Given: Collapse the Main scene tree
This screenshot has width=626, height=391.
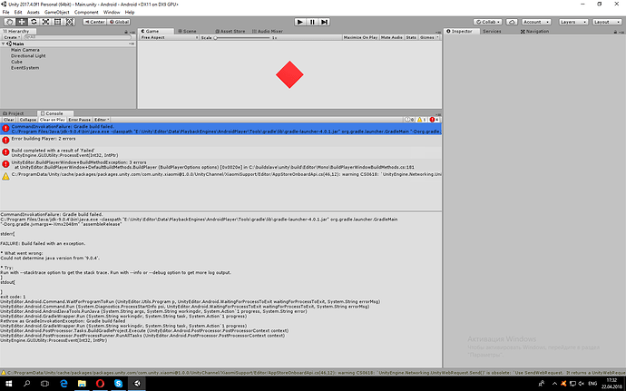Looking at the screenshot, I should click(4, 44).
